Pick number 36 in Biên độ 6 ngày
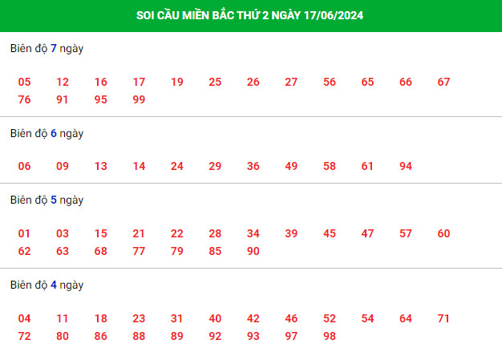This screenshot has width=502, height=352. (x=253, y=166)
